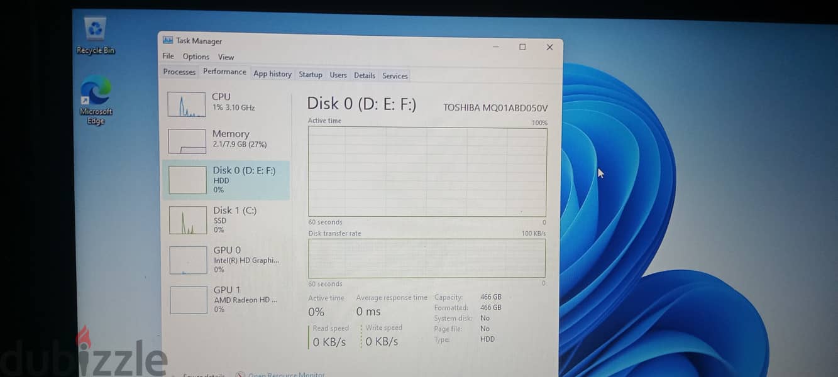Screen dimensions: 838x377
Task: Select Disk 0 (D: E: F:) item
Action: pyautogui.click(x=226, y=180)
